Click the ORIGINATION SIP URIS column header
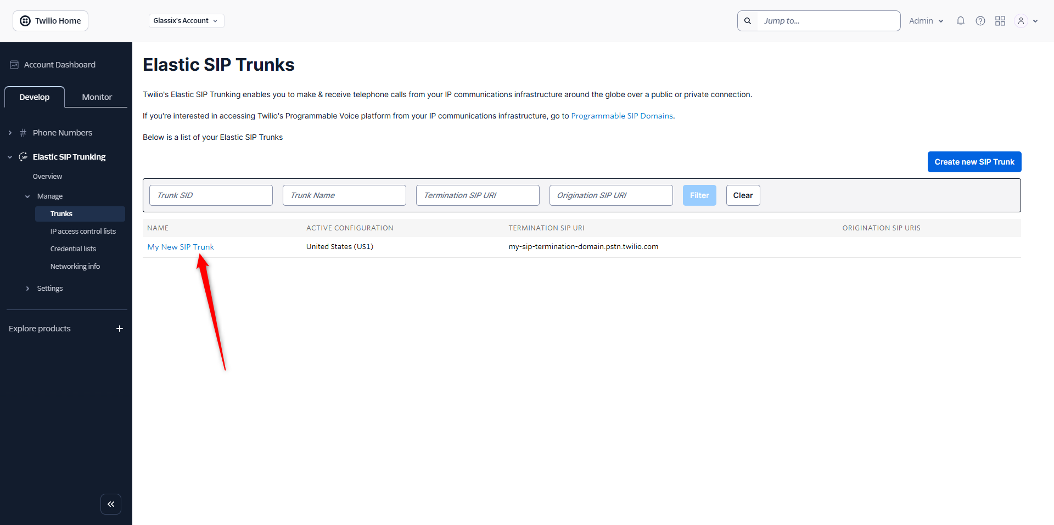Screen dimensions: 1054x525 (x=882, y=228)
